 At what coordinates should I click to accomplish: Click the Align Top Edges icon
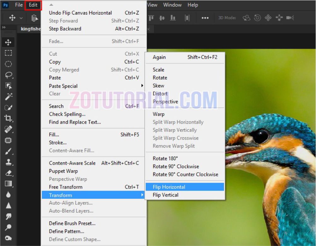coord(151,18)
